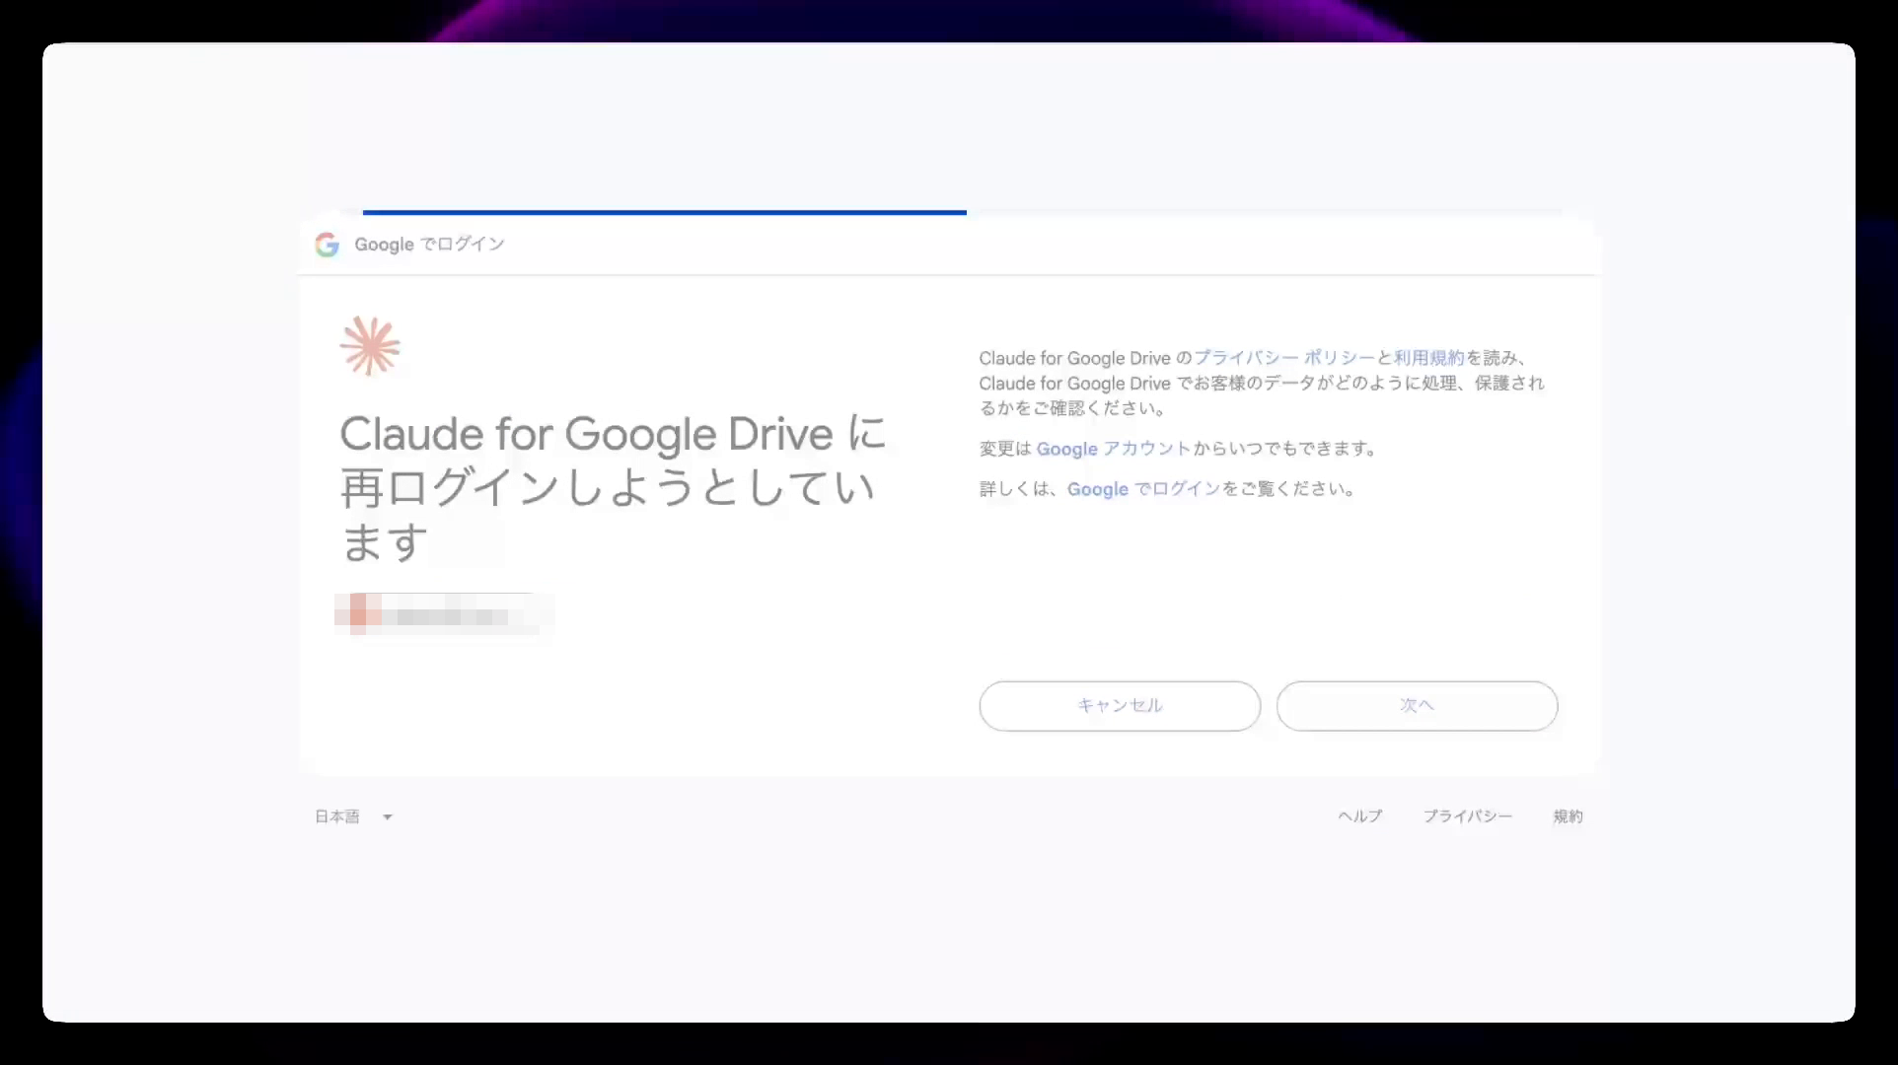Click the text '詳しくは、'
The width and height of the screenshot is (1898, 1065).
tap(1022, 489)
